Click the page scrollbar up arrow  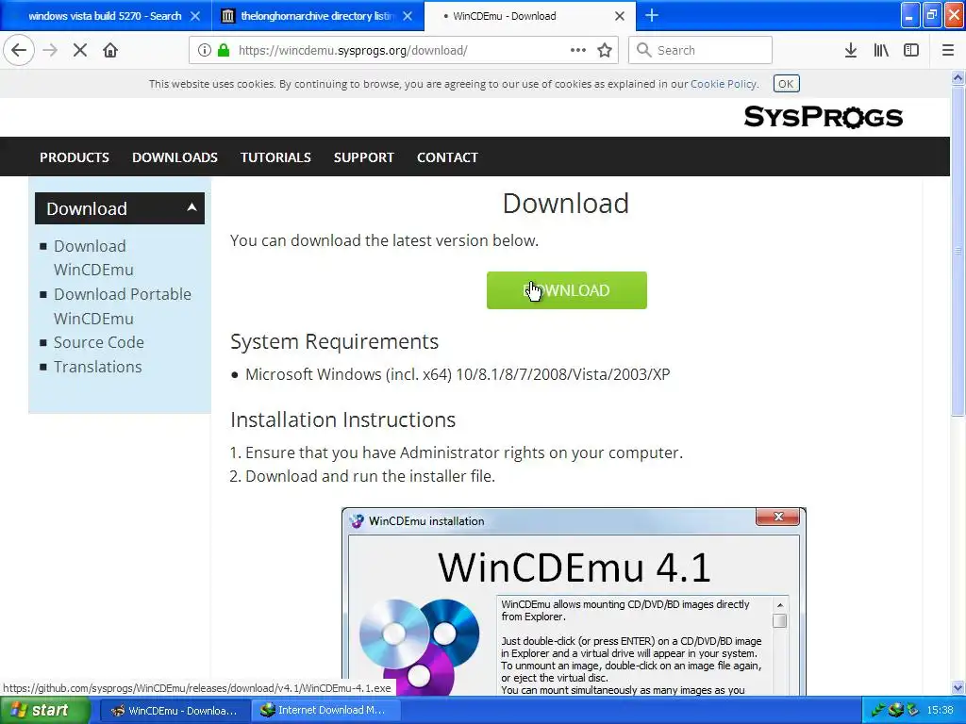(958, 77)
